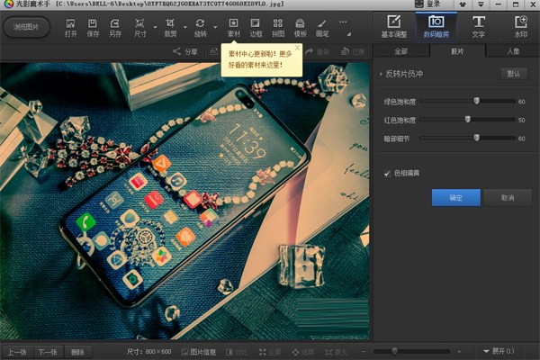Open the 展开 menu in the bottom bar
Viewport: 540px width, 360px height.
click(x=502, y=351)
